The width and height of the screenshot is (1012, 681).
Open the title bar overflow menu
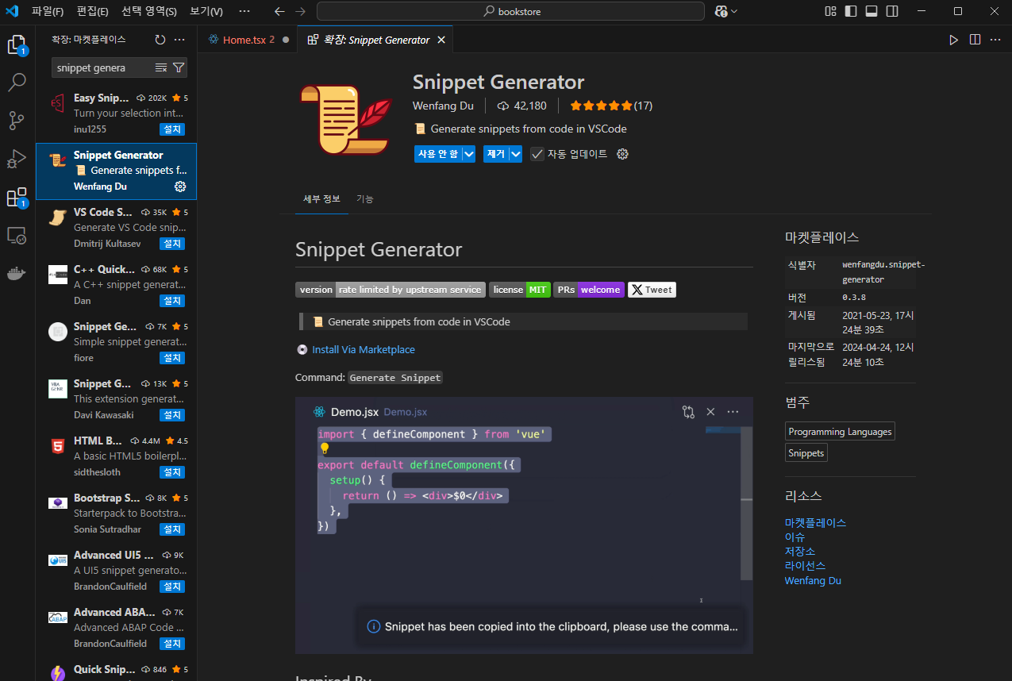coord(244,11)
